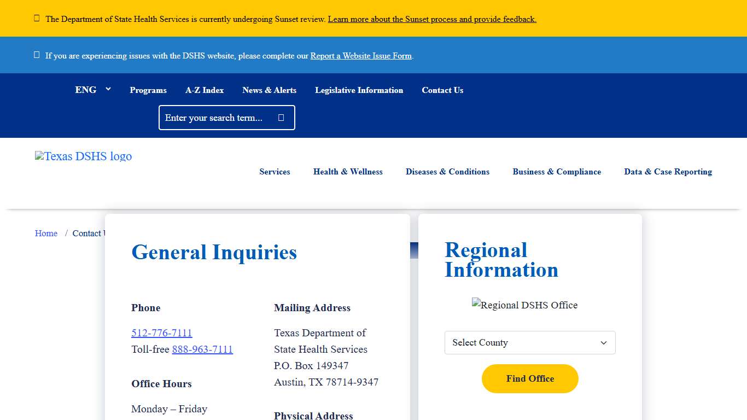Open the Health & Wellness menu
This screenshot has height=420, width=747.
pos(348,172)
